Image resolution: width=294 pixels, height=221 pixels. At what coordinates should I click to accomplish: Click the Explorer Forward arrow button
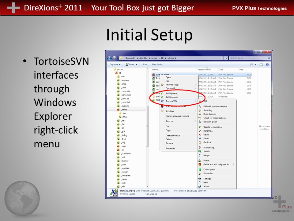tap(114, 58)
